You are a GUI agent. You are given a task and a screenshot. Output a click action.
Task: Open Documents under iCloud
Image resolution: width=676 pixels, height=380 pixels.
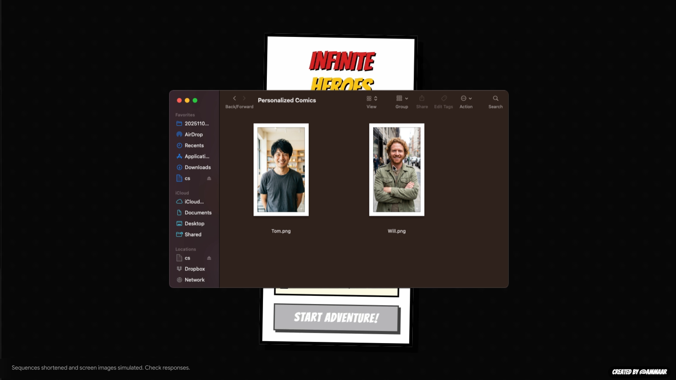click(198, 213)
